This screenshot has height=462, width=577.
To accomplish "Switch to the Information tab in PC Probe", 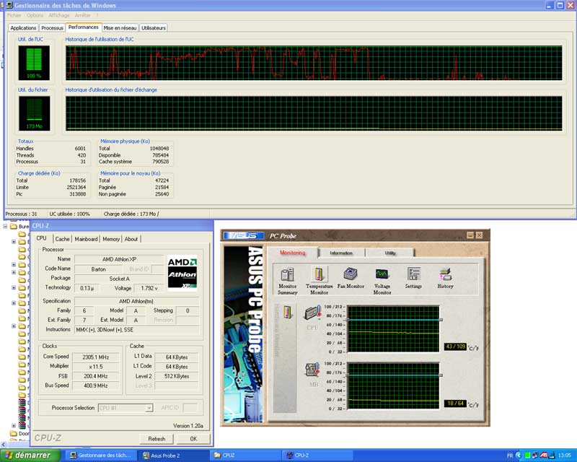I will pyautogui.click(x=341, y=253).
